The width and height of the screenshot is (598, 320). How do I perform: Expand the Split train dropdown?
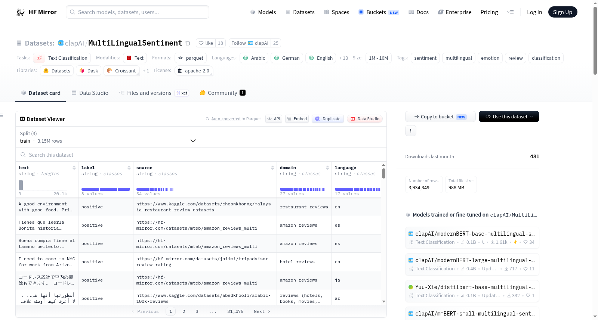[108, 137]
